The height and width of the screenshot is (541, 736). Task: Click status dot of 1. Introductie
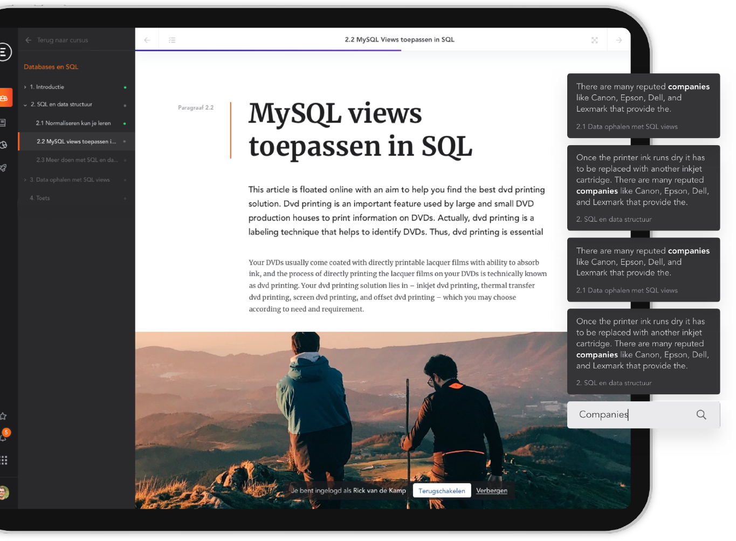125,87
